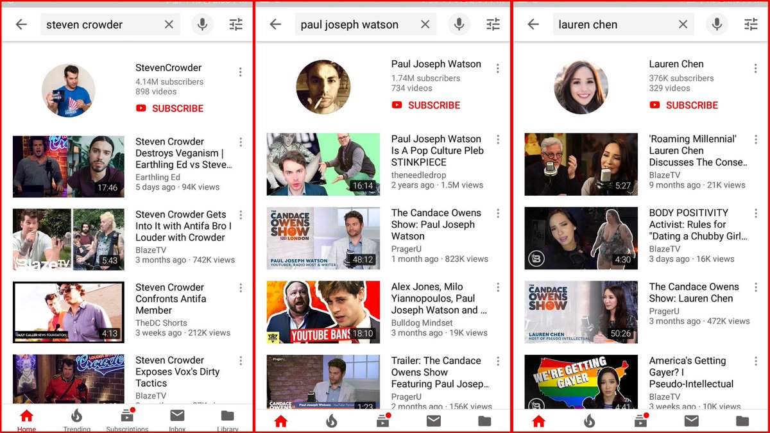Play the Pop Culture Pleb STINKPIECE thumbnail
Screen dimensions: 770x433
tap(323, 164)
